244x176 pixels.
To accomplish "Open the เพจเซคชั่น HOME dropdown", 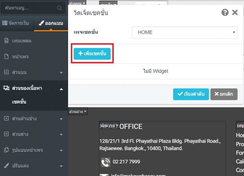I will coord(185,33).
